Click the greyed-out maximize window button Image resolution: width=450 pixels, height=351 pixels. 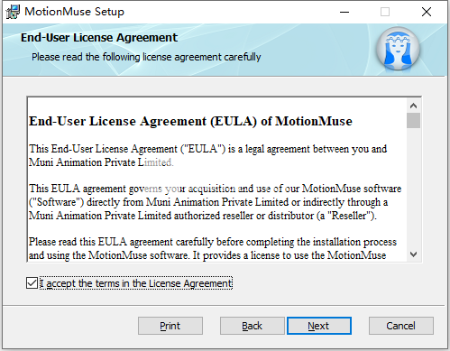[x=385, y=13]
